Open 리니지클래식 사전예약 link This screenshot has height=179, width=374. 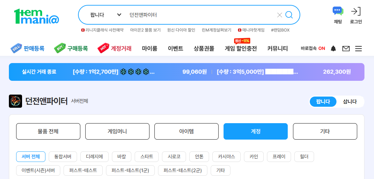[x=103, y=30]
